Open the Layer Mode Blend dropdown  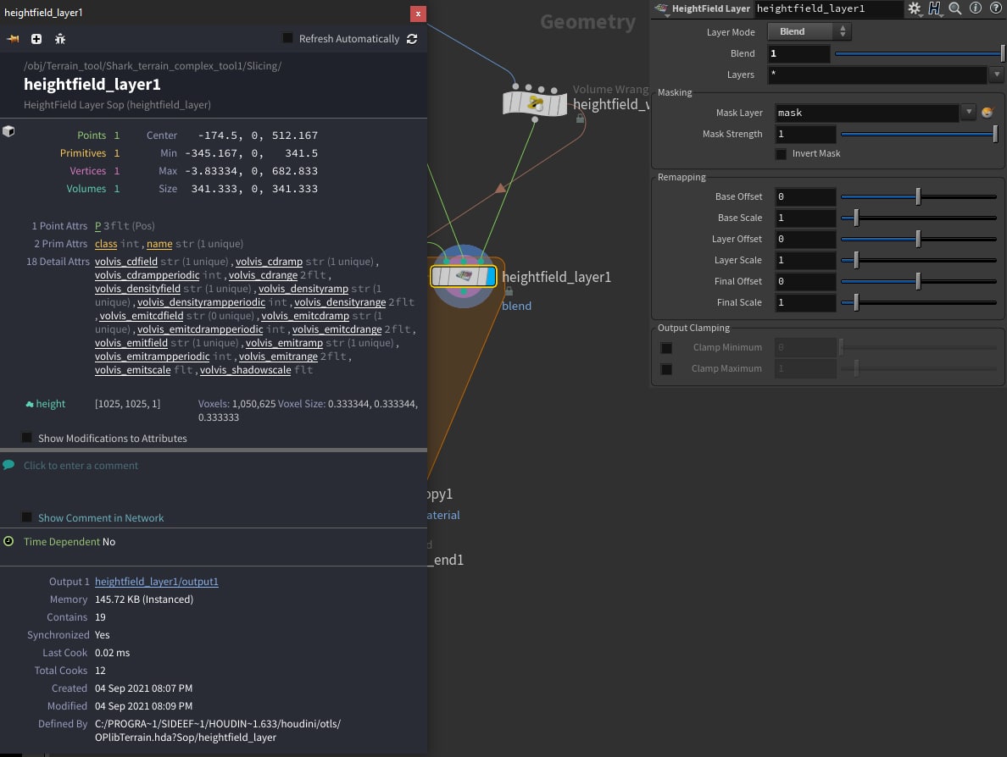[x=809, y=31]
